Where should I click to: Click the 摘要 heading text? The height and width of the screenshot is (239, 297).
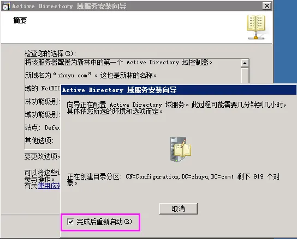[20, 20]
